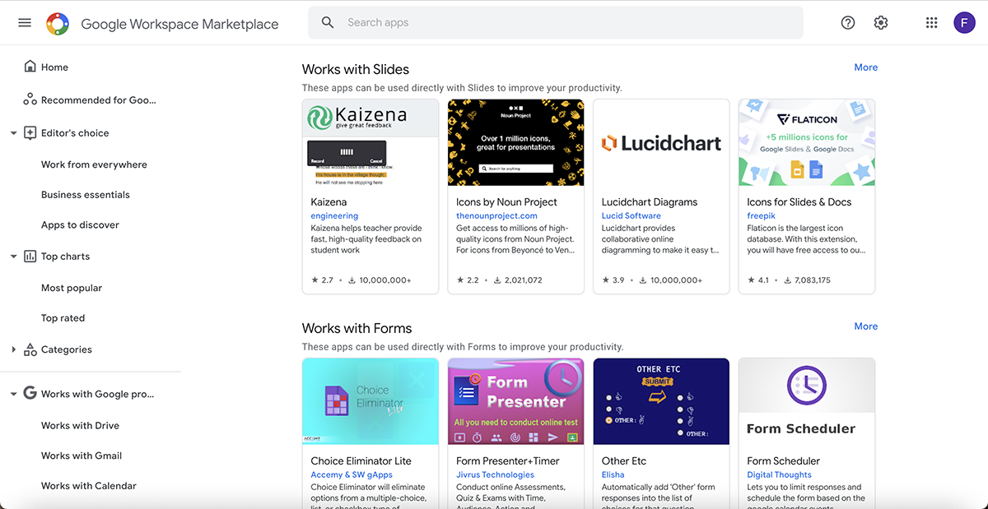
Task: Collapse the Works with Google products section
Action: [x=13, y=393]
